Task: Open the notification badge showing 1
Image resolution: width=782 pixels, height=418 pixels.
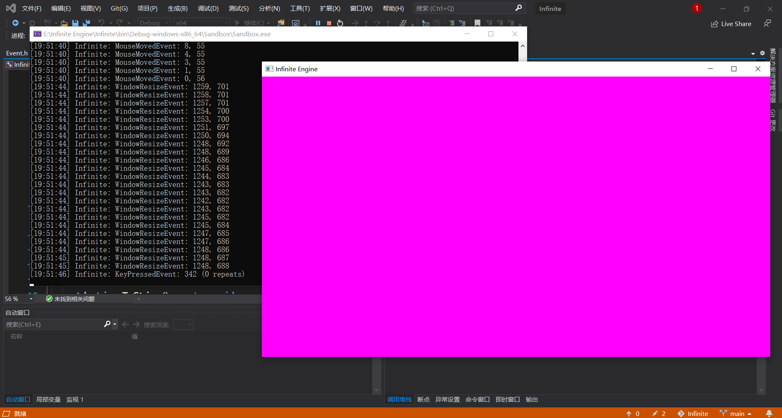Action: pos(696,8)
